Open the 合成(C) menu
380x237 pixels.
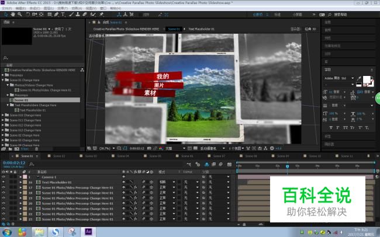coord(34,8)
